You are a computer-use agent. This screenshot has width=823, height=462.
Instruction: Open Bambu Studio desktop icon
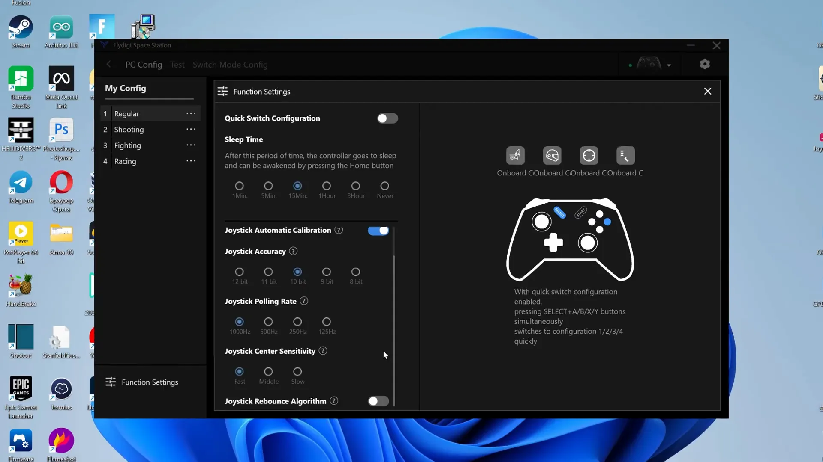click(21, 88)
